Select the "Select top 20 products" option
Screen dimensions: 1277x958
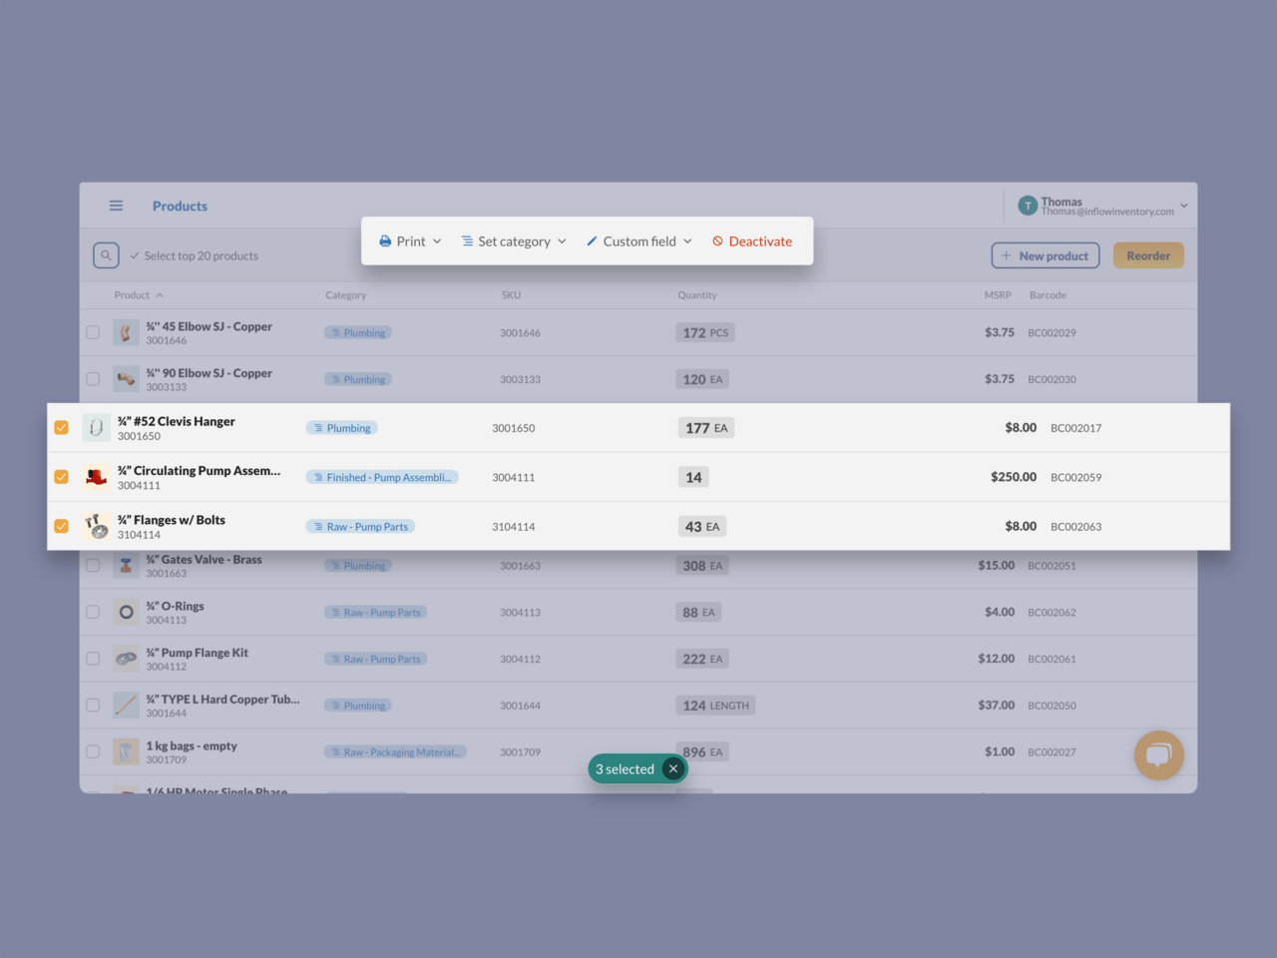196,254
